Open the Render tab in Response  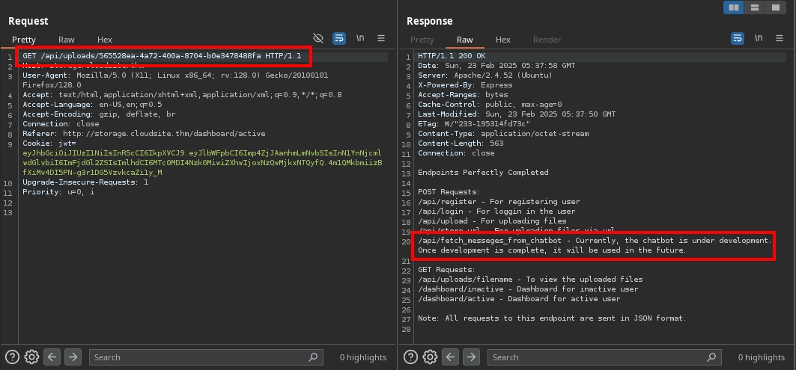pyautogui.click(x=547, y=40)
